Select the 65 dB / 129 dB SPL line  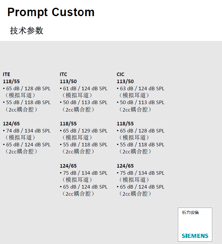85,131
